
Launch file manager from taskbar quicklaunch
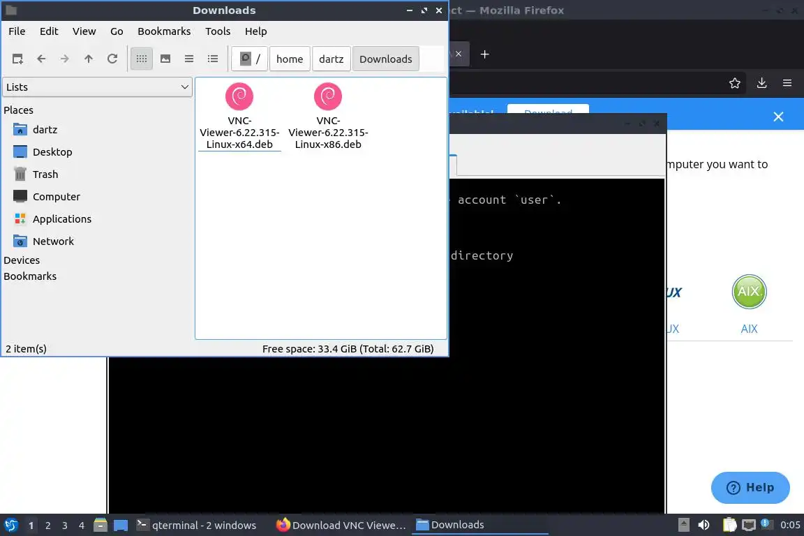(100, 526)
